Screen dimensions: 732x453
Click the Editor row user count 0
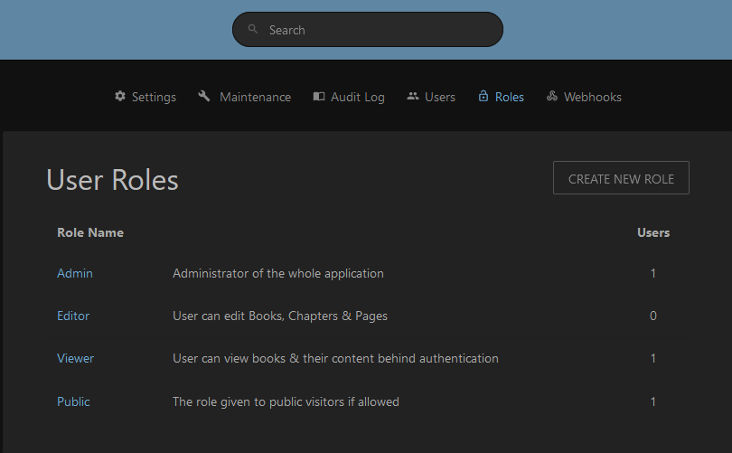(x=653, y=316)
